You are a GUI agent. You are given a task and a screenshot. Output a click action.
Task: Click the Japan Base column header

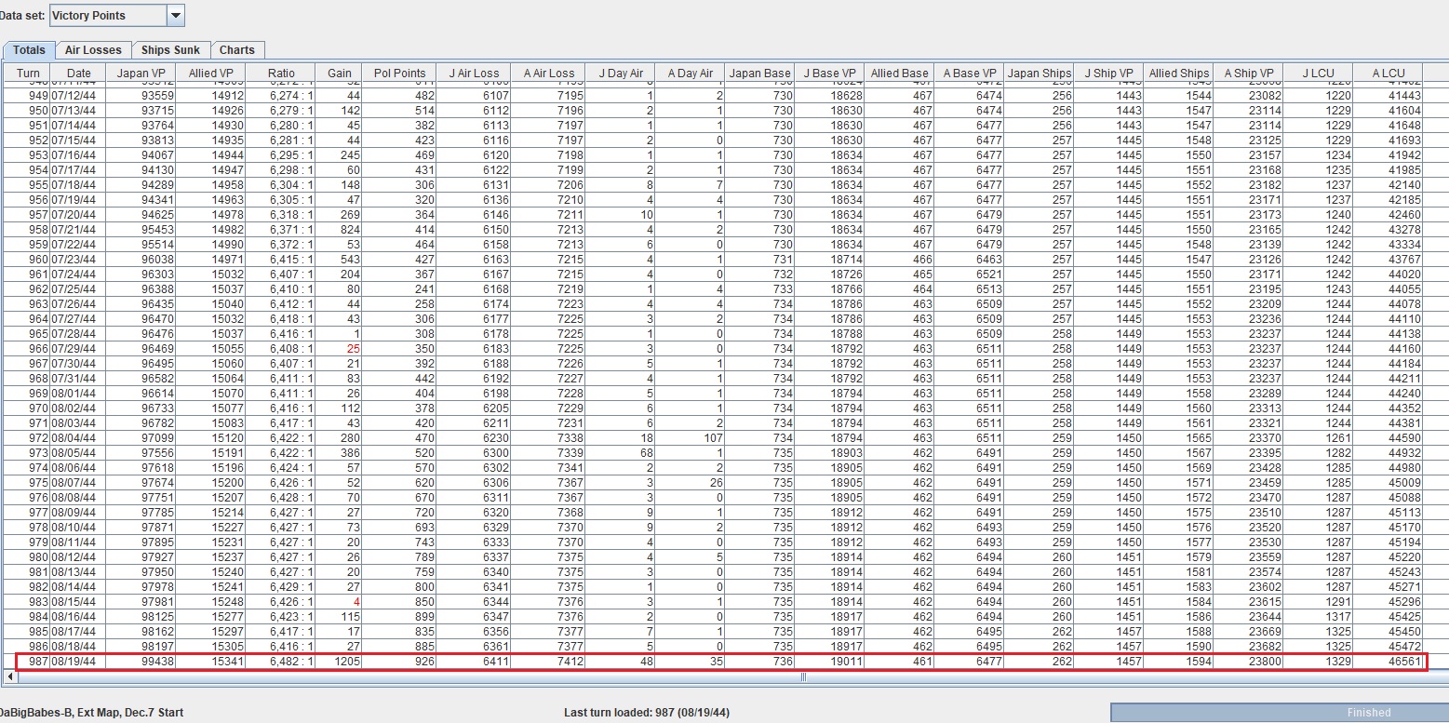pos(760,73)
